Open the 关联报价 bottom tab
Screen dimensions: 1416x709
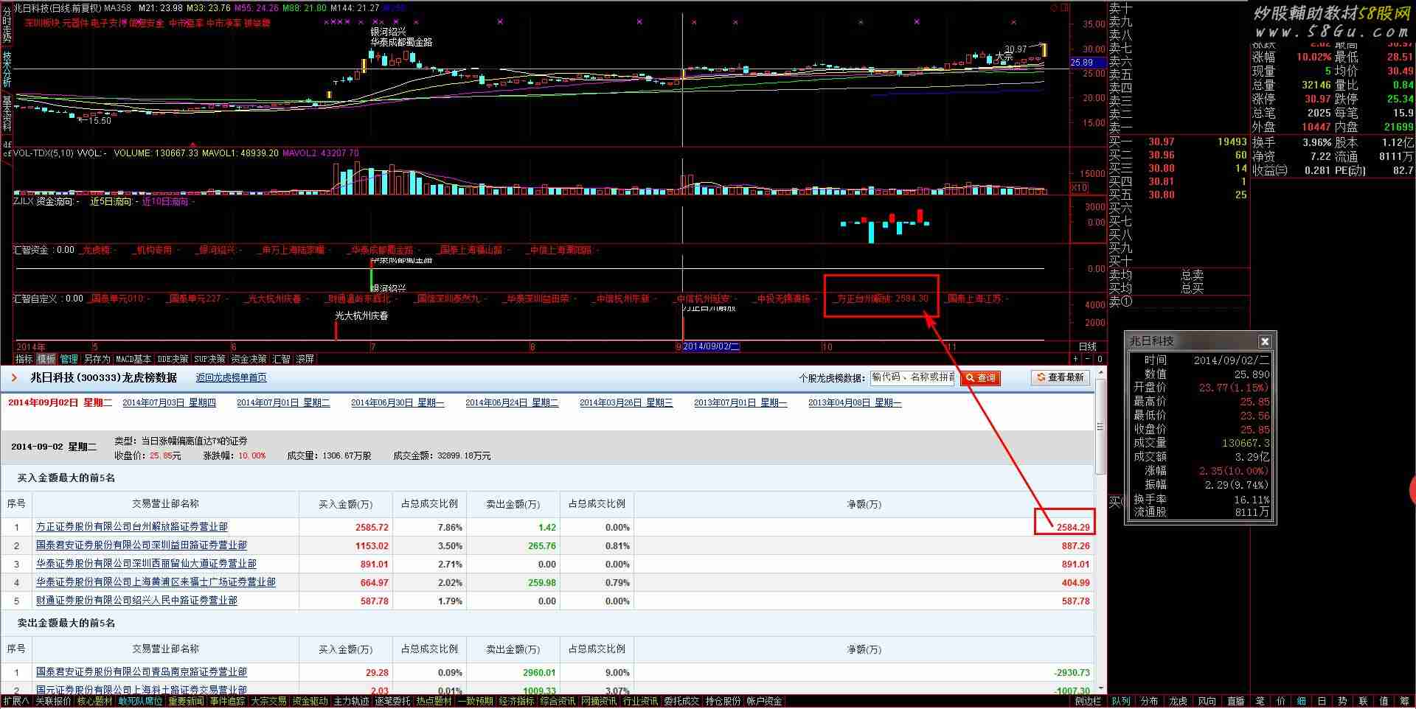click(x=53, y=701)
